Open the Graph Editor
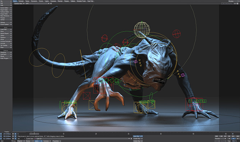The image size is (240, 142). click(x=6, y=10)
